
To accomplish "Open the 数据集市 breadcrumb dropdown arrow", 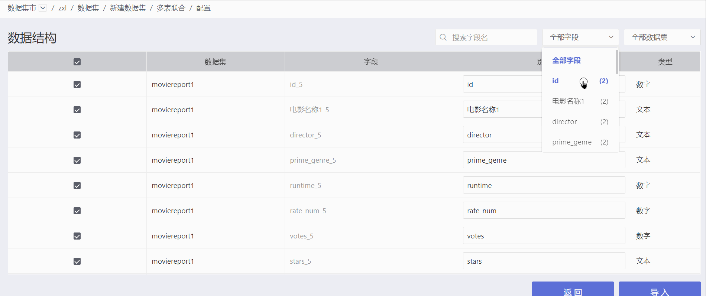I will (x=43, y=8).
